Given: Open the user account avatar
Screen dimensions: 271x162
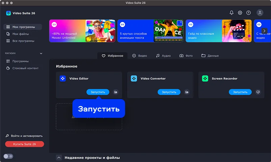Looking at the screenshot, I should (260, 13).
